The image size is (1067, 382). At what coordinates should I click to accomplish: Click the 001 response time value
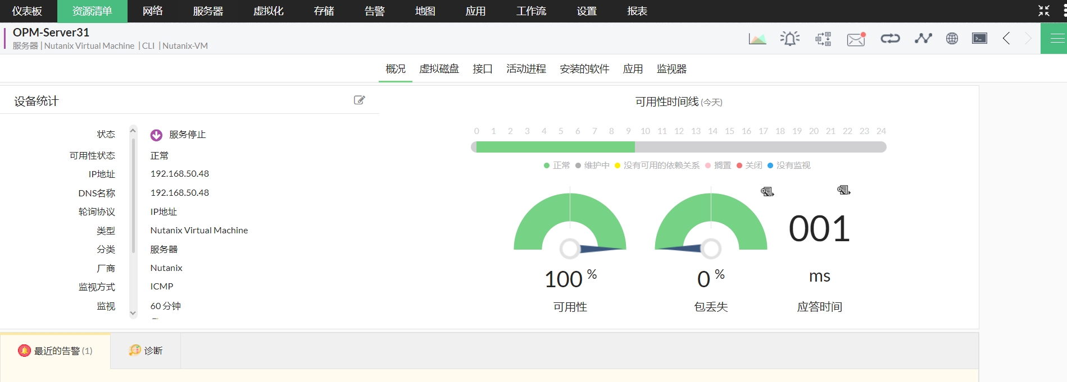(819, 229)
